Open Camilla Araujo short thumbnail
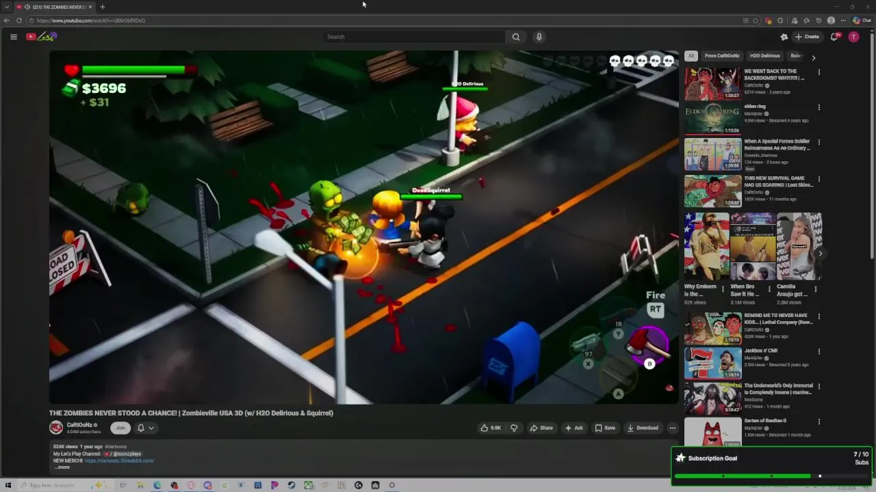Image resolution: width=876 pixels, height=492 pixels. coord(799,246)
